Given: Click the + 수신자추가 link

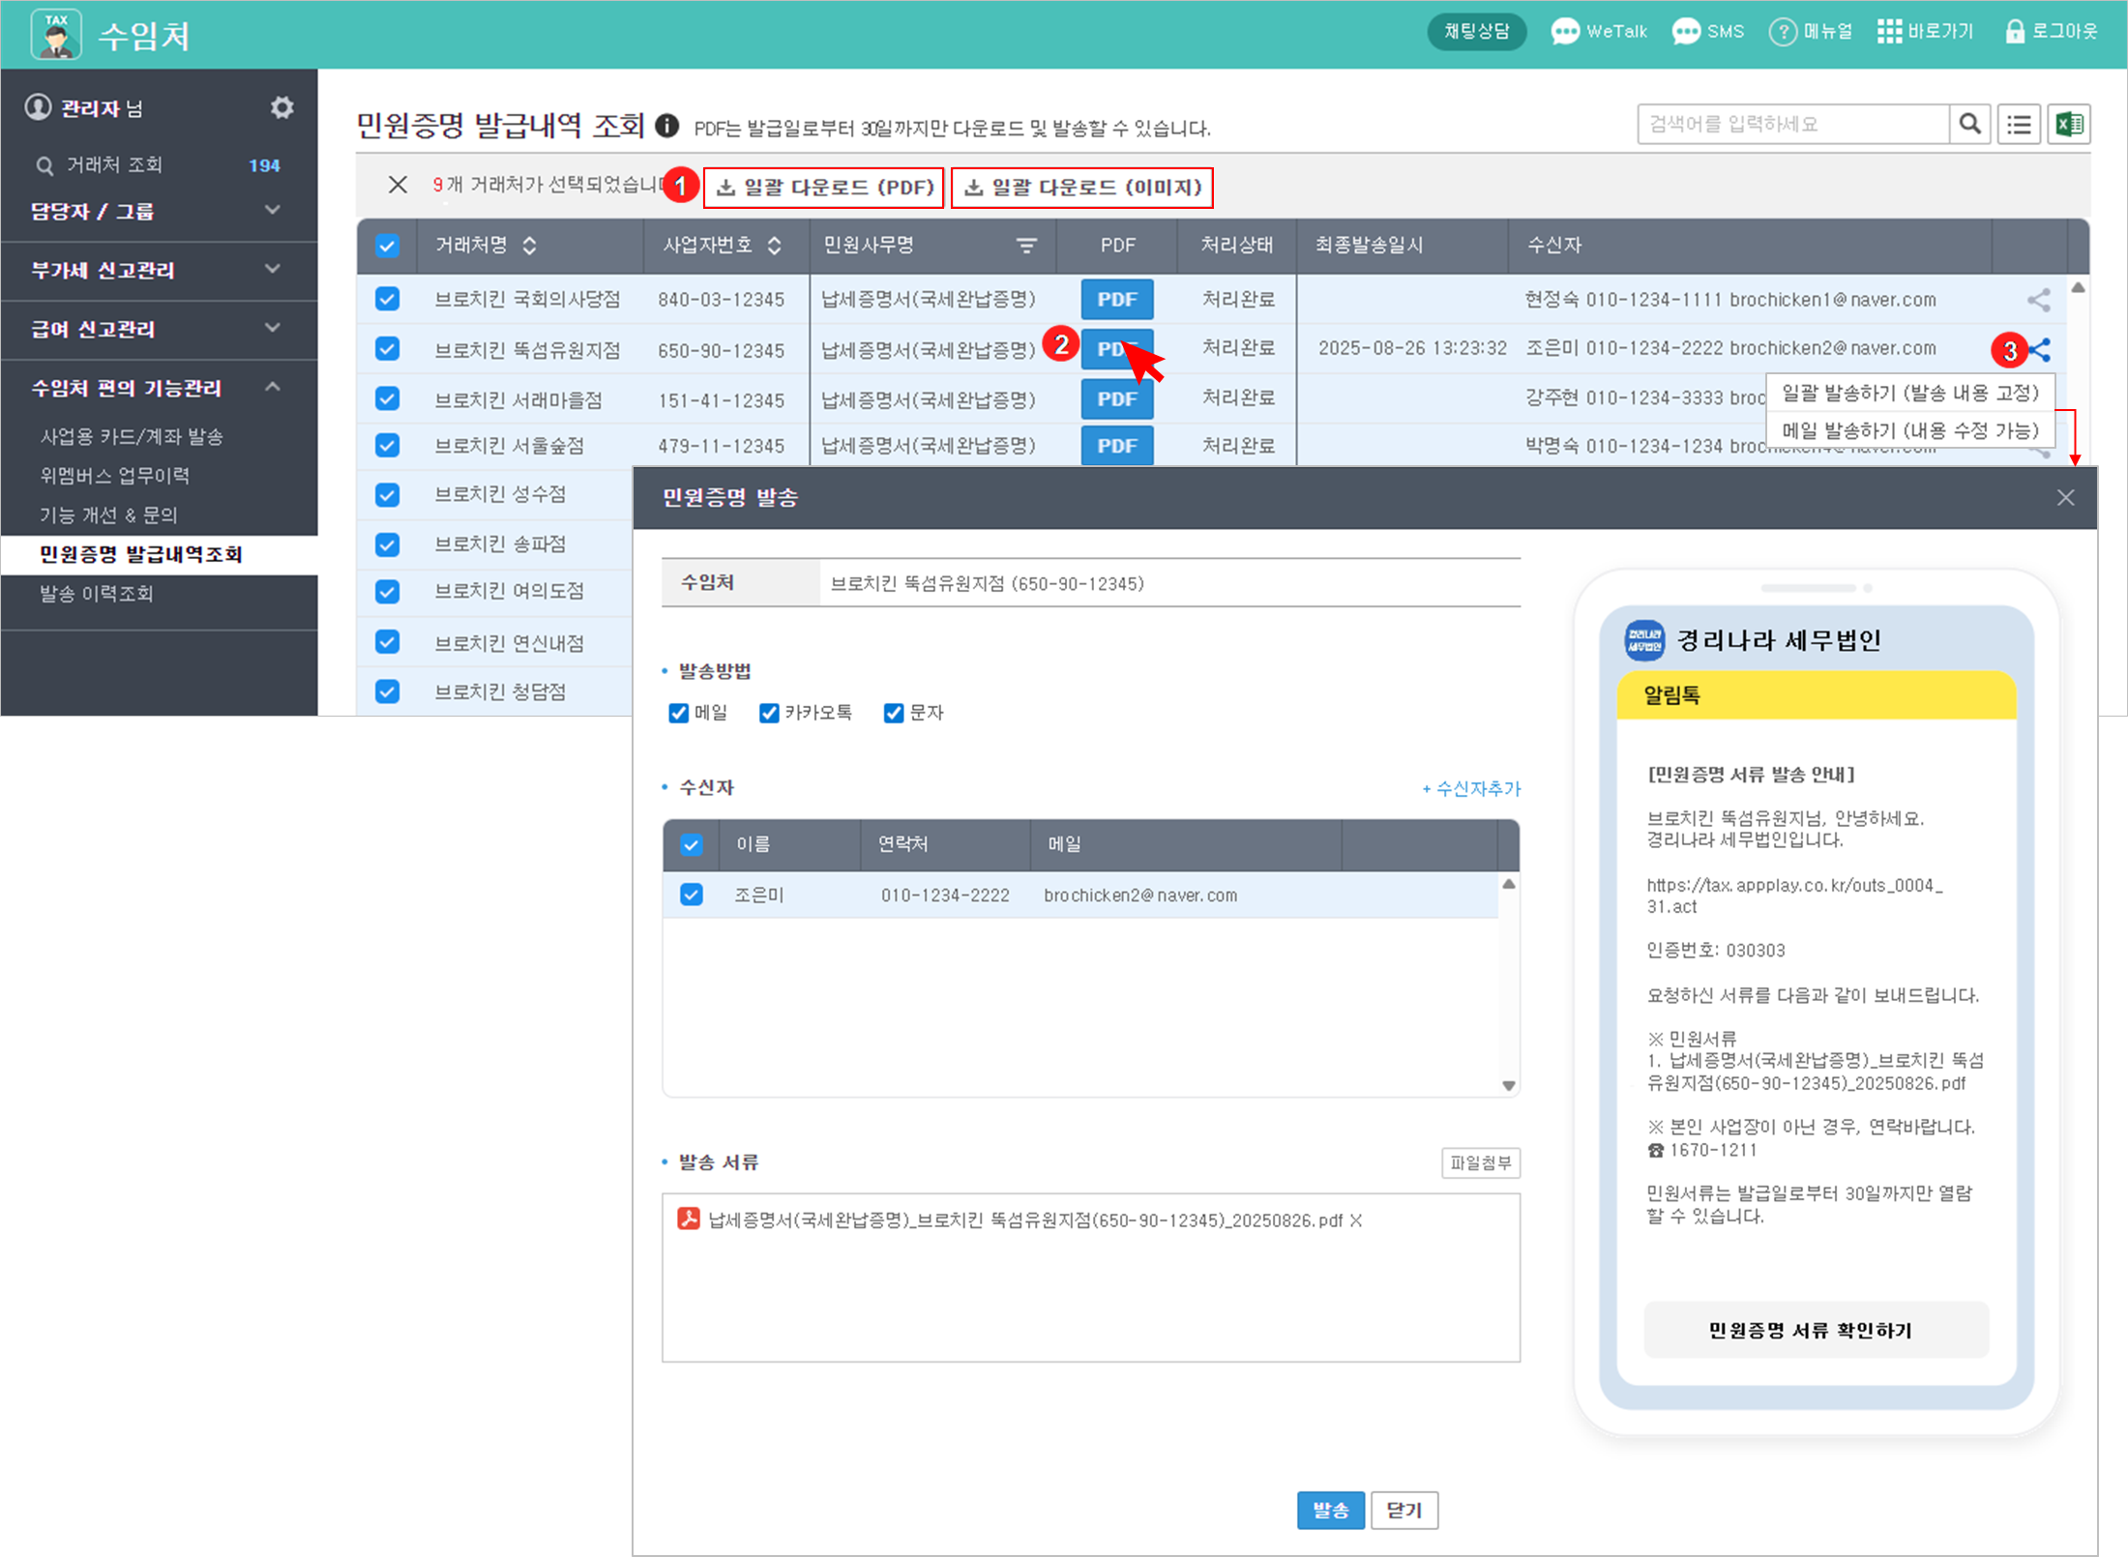Looking at the screenshot, I should click(x=1471, y=789).
